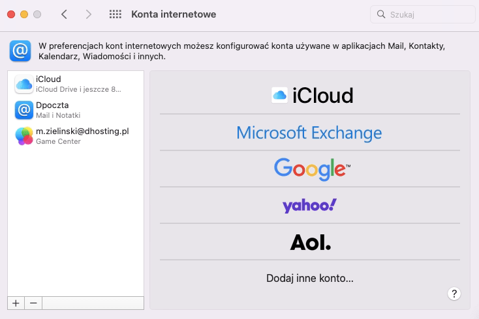Click the search magnifier icon

[x=381, y=14]
